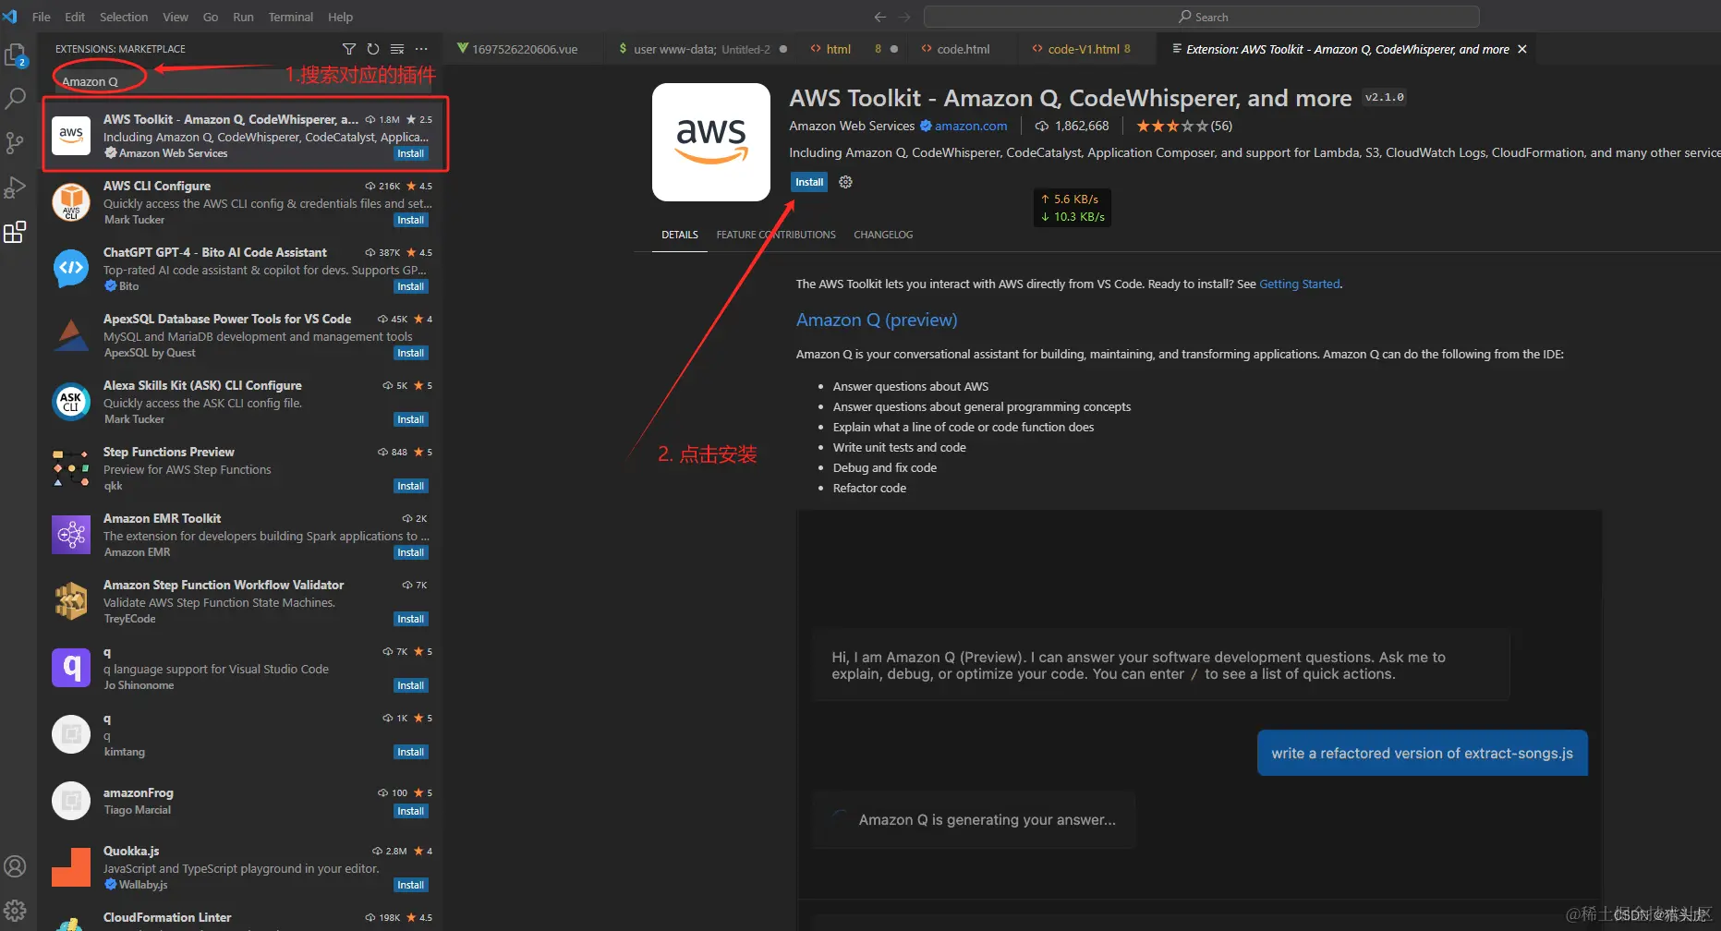Open the Feature Contributions tab
The height and width of the screenshot is (931, 1721).
click(776, 235)
